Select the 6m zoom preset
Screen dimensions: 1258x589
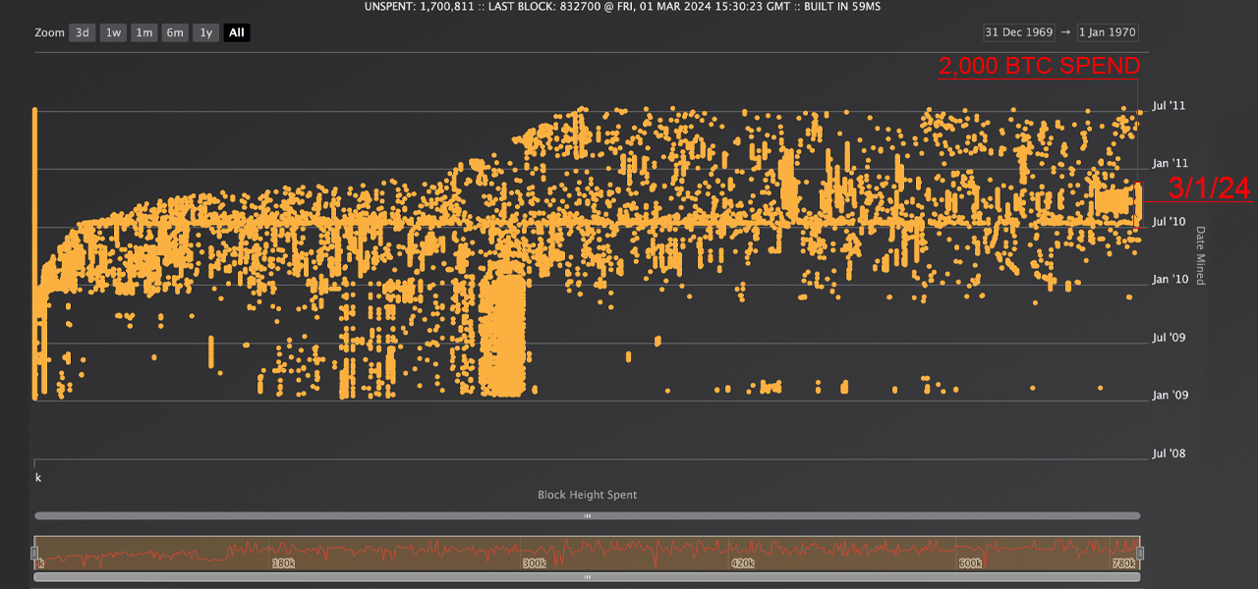[174, 32]
